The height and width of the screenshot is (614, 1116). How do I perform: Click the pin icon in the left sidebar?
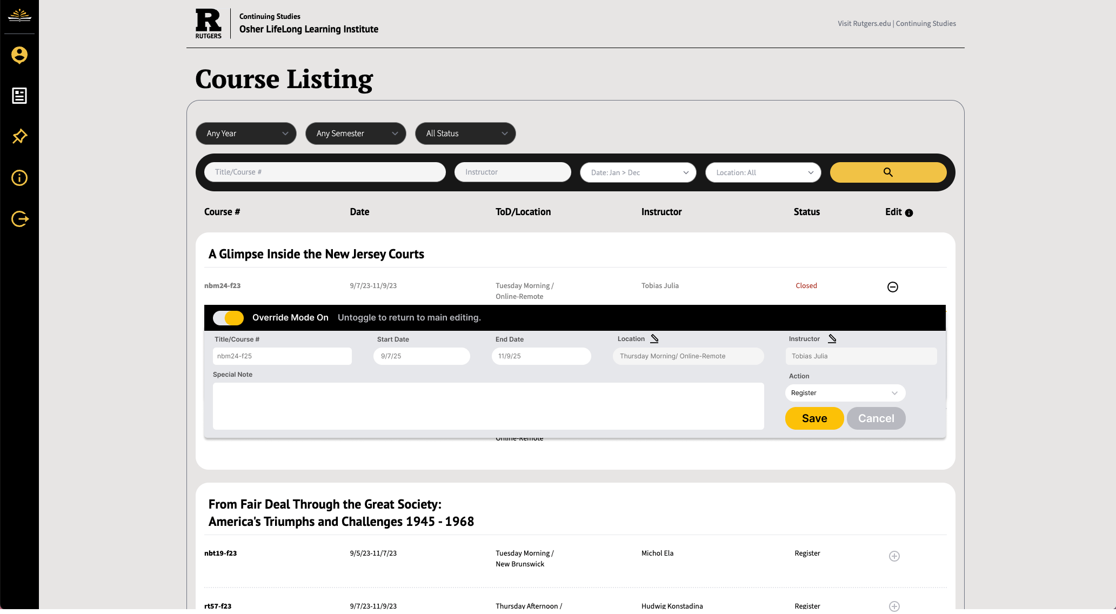(19, 137)
